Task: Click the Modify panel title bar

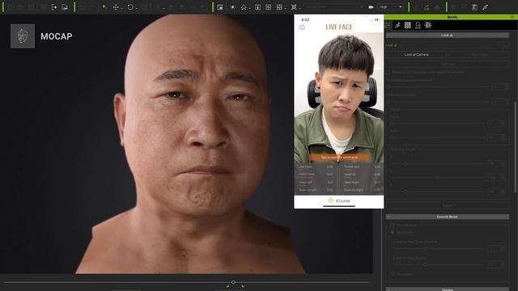Action: (451, 17)
